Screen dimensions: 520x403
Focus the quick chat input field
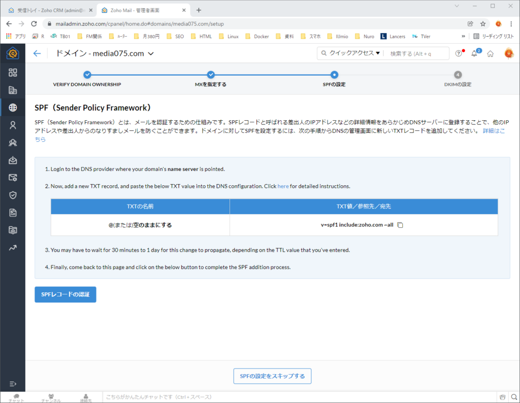coord(300,397)
